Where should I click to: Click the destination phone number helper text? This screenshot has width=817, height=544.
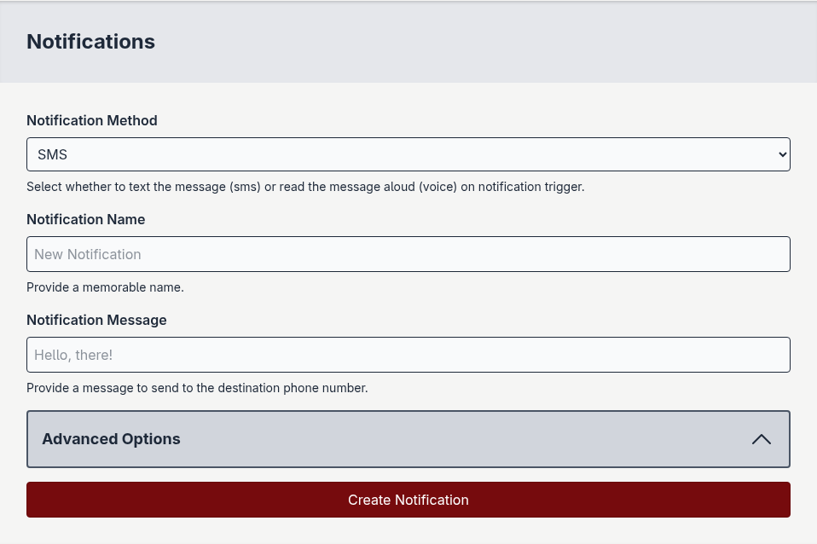[197, 388]
